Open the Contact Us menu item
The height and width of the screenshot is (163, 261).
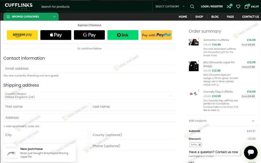tap(250, 17)
